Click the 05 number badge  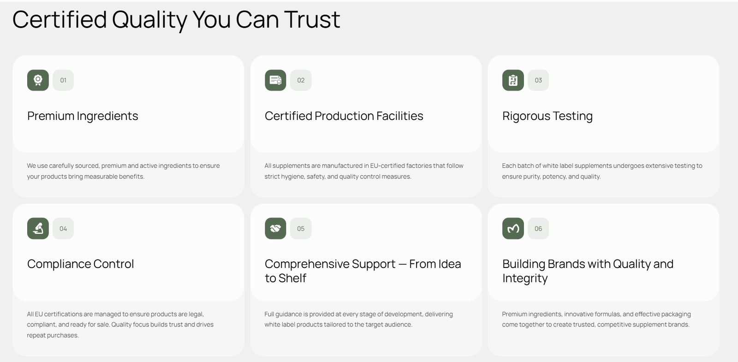tap(301, 228)
